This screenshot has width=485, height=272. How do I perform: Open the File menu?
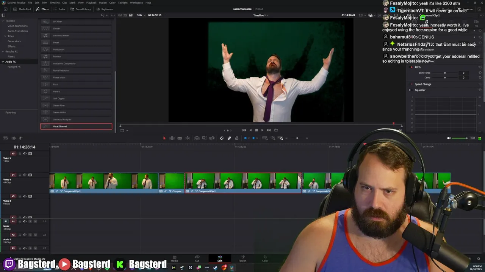30,3
